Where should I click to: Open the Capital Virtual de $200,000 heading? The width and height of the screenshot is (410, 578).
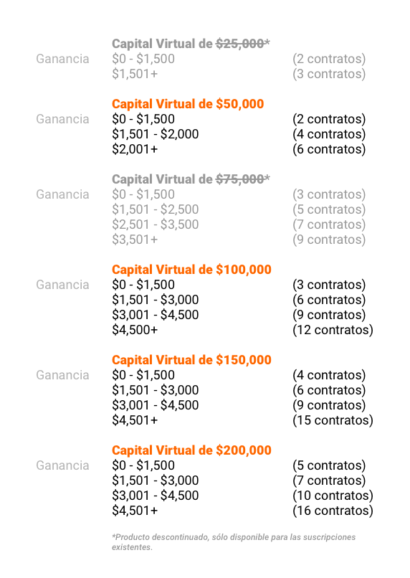click(x=191, y=450)
